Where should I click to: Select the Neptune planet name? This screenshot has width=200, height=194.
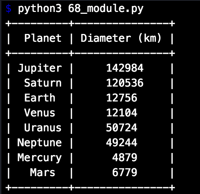pyautogui.click(x=40, y=143)
